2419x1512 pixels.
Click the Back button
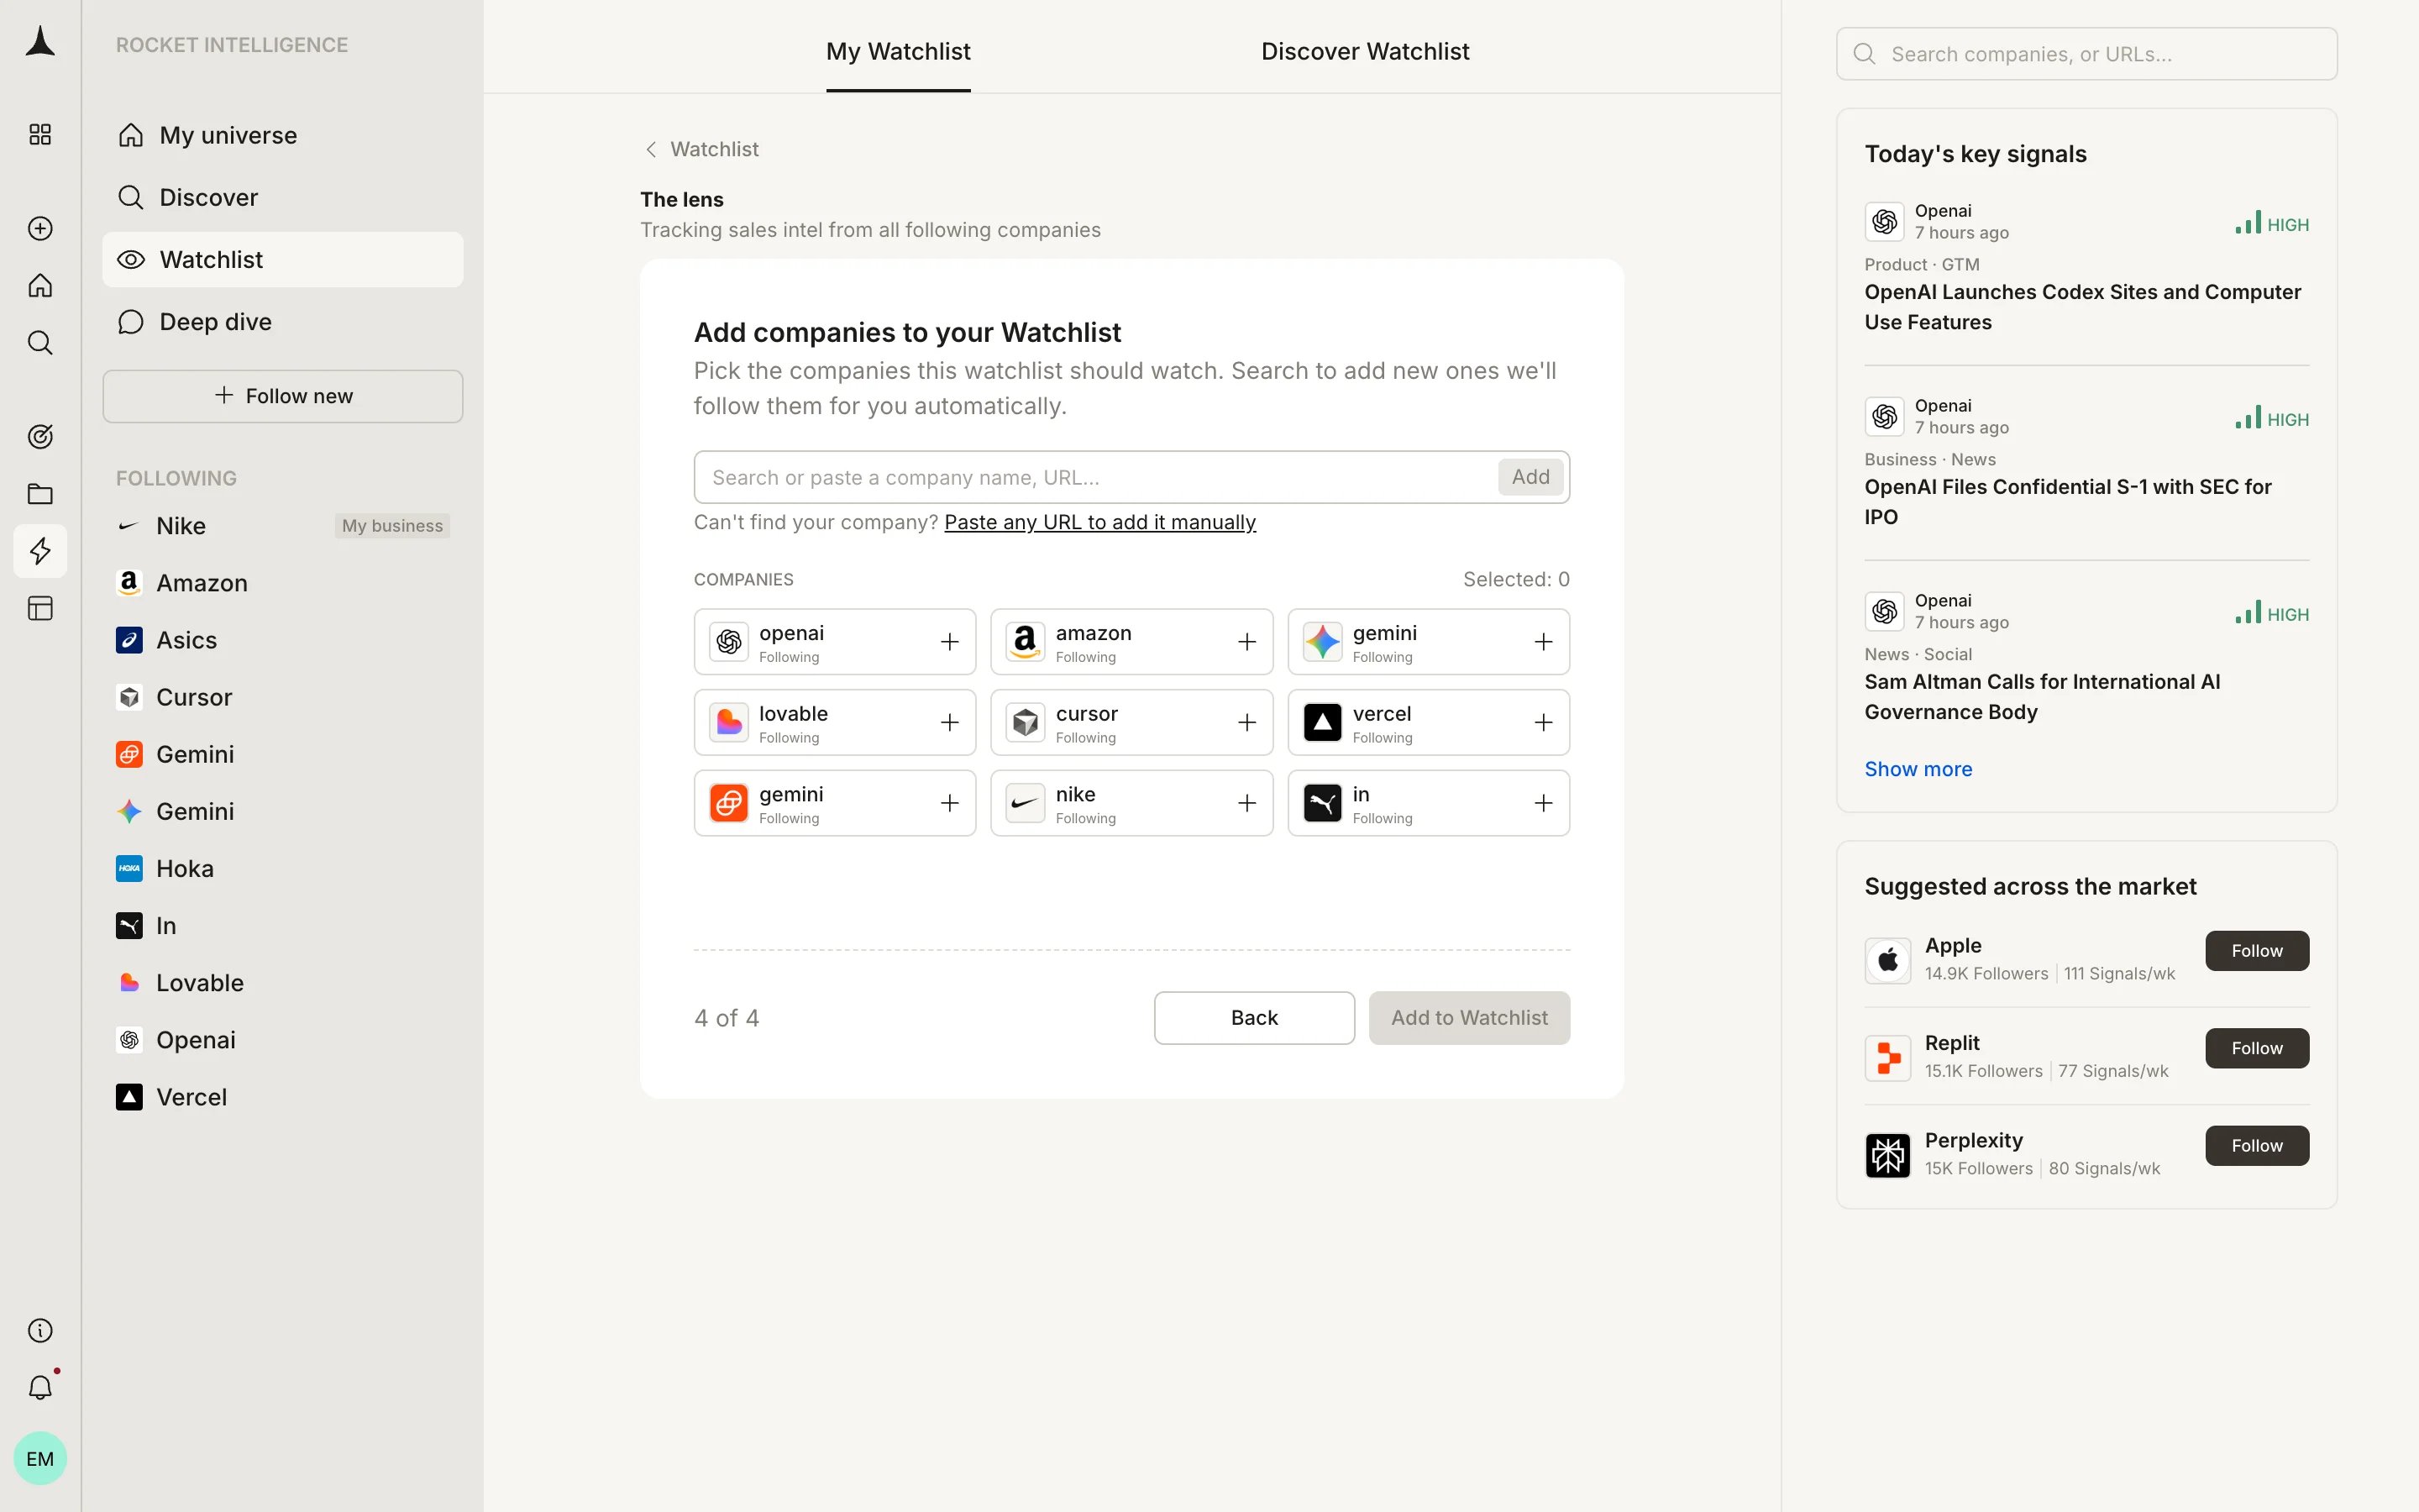point(1253,1018)
